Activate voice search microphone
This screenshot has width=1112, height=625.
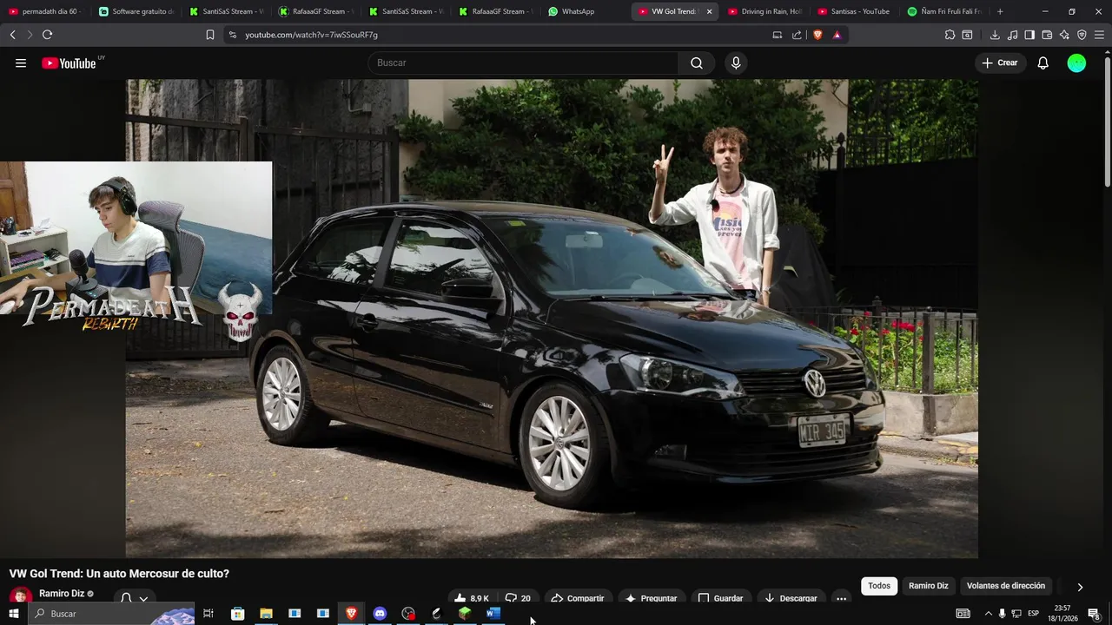point(736,62)
